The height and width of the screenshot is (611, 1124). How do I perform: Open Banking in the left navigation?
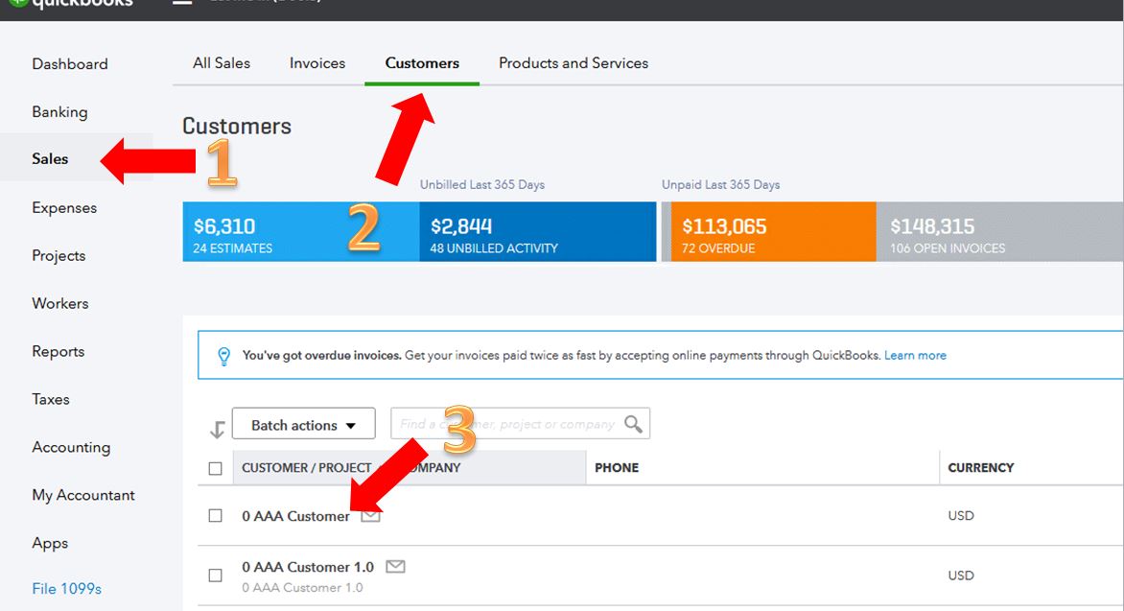pyautogui.click(x=59, y=112)
